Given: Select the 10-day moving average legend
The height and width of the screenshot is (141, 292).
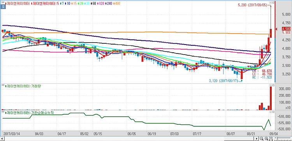Looking at the screenshot, I should [67, 3].
